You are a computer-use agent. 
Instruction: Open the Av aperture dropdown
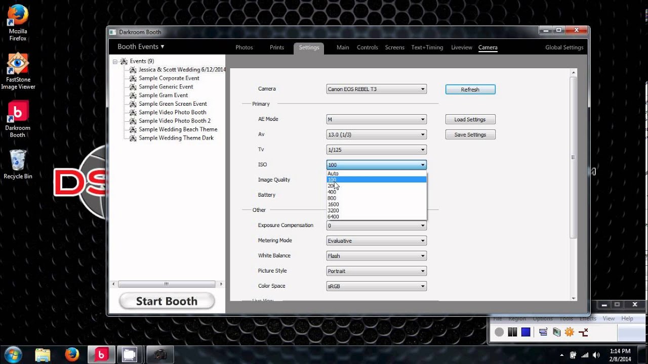click(377, 134)
